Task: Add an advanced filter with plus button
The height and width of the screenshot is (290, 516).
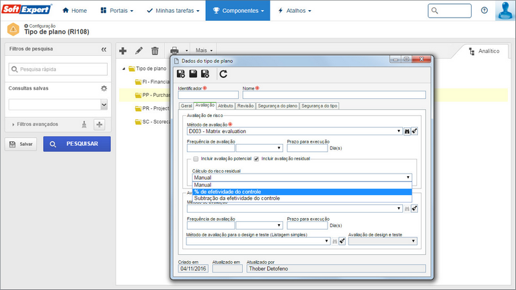Action: point(100,124)
